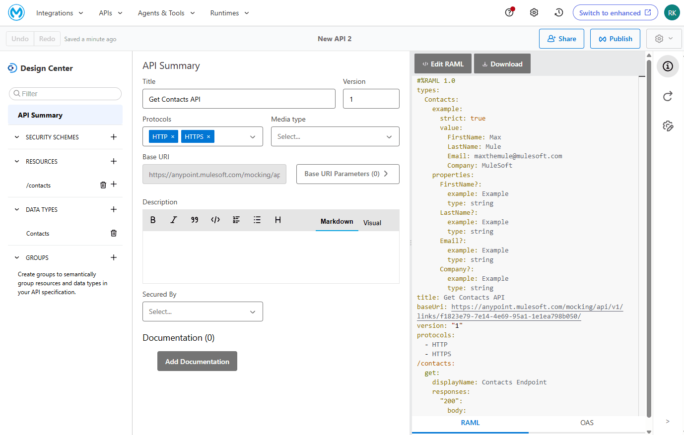Screen dimensions: 684x435
Task: Switch to the RAML tab
Action: click(x=470, y=423)
